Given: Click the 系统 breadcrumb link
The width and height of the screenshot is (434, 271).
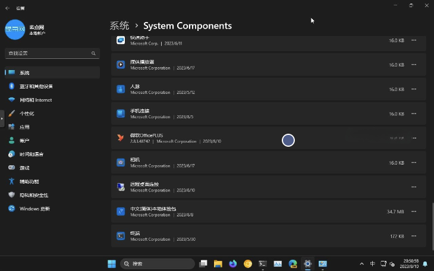Looking at the screenshot, I should 119,26.
